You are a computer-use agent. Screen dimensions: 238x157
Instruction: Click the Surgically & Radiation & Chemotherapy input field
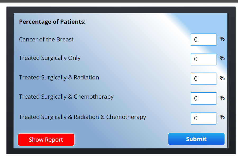(x=203, y=118)
